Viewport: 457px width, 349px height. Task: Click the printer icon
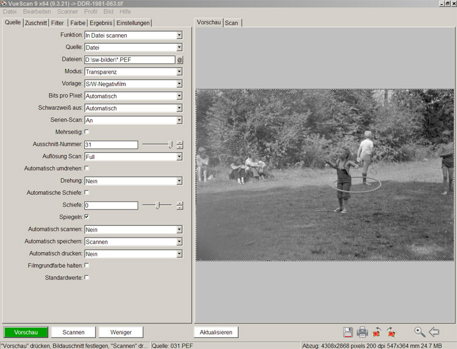(x=363, y=332)
